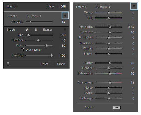Open the Custom effect preset dropdown in left panel
Viewport: 141px width, 115px height.
coord(34,16)
